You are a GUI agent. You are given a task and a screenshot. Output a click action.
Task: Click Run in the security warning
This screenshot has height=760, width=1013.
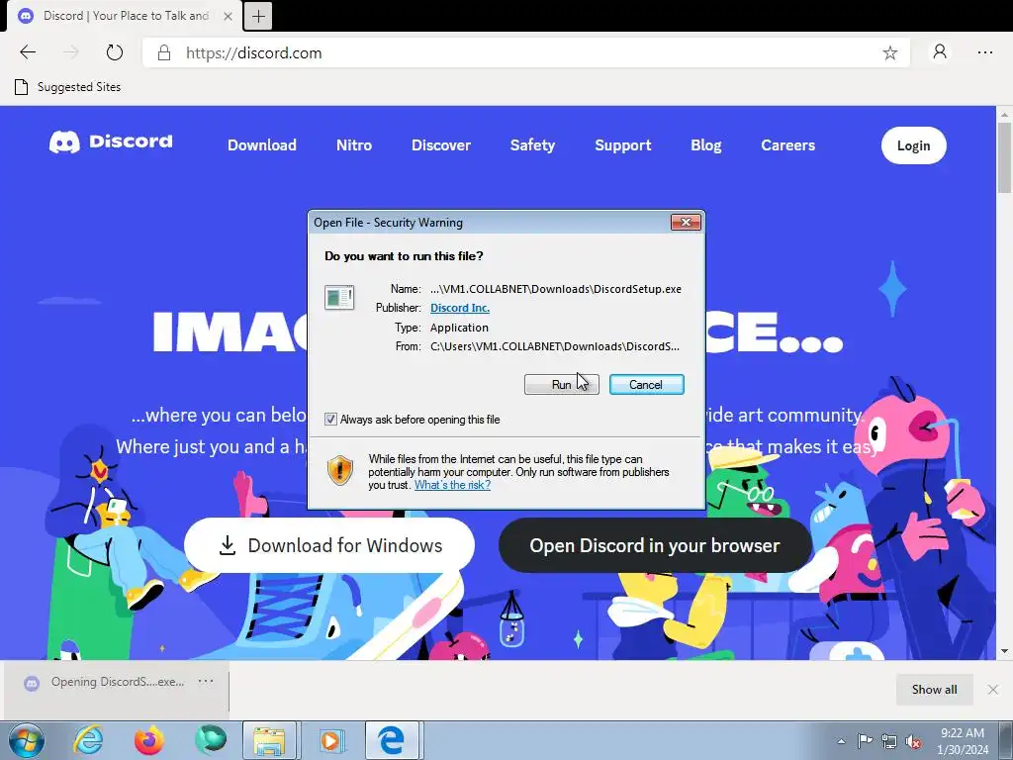point(561,385)
